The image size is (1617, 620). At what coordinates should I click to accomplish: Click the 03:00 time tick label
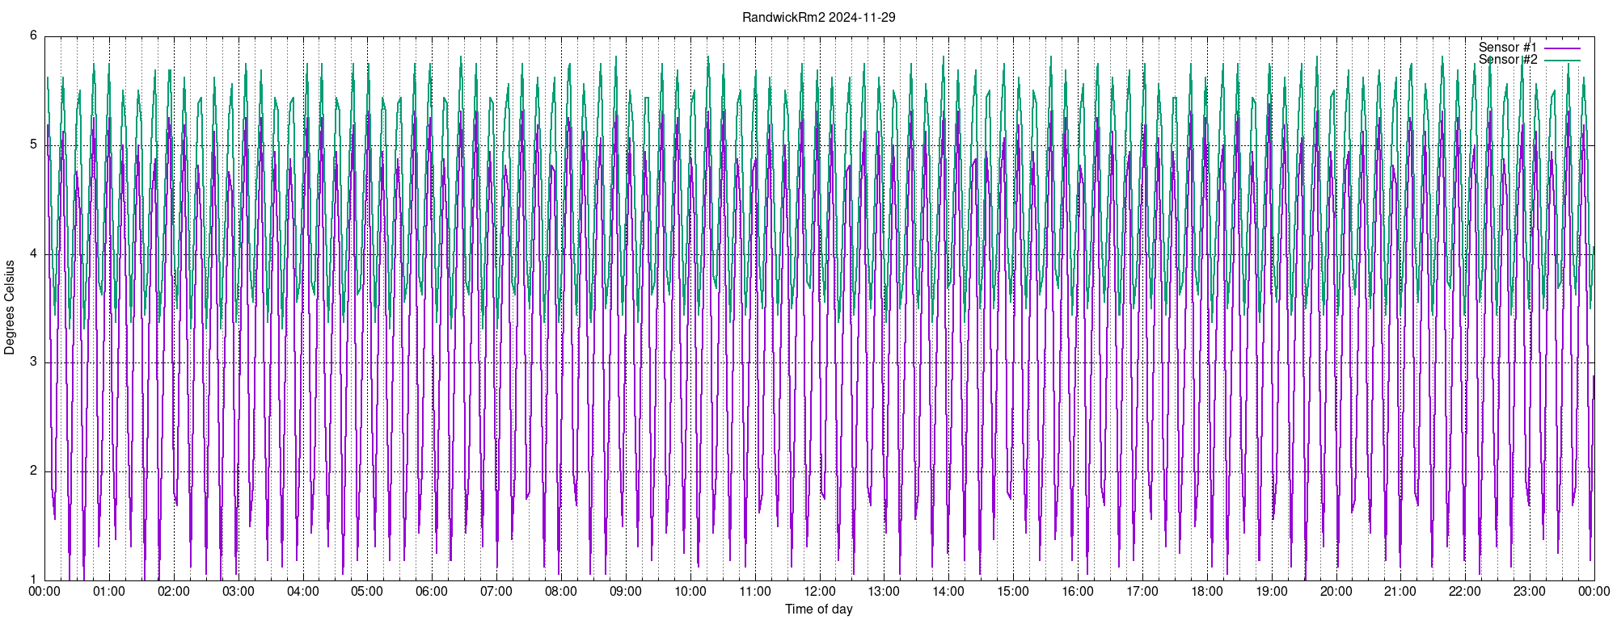click(239, 591)
